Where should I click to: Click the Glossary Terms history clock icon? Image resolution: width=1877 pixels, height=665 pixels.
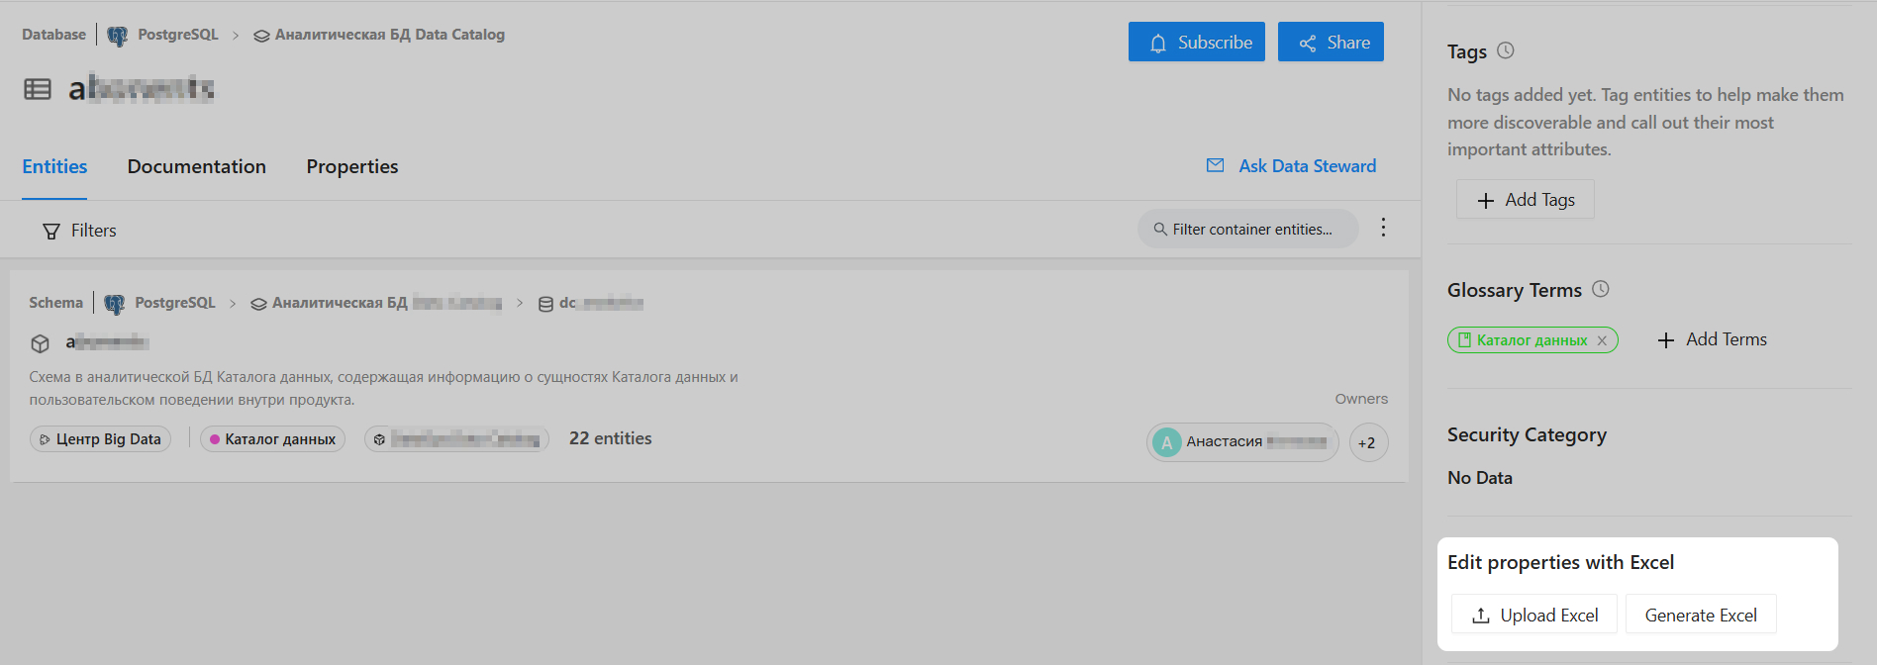click(1600, 289)
